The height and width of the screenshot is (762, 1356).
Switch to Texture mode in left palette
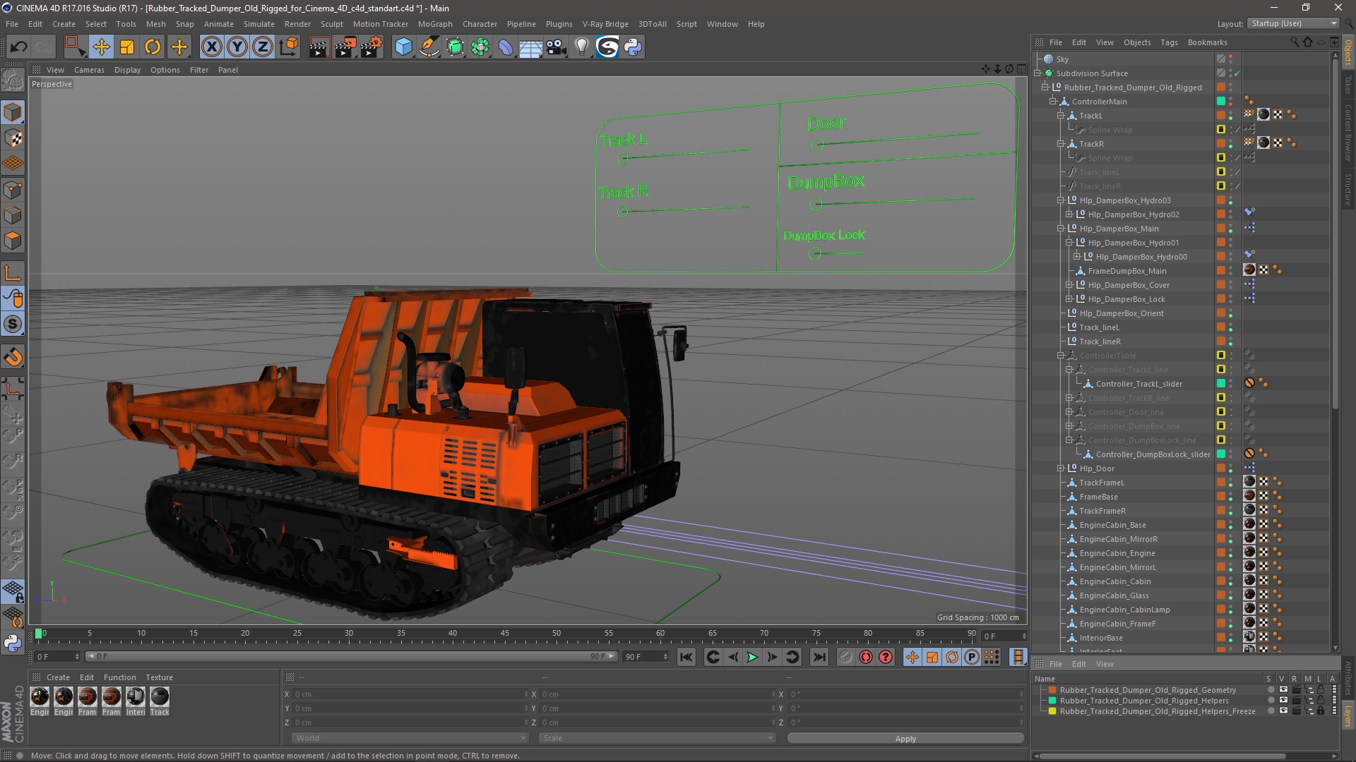13,139
